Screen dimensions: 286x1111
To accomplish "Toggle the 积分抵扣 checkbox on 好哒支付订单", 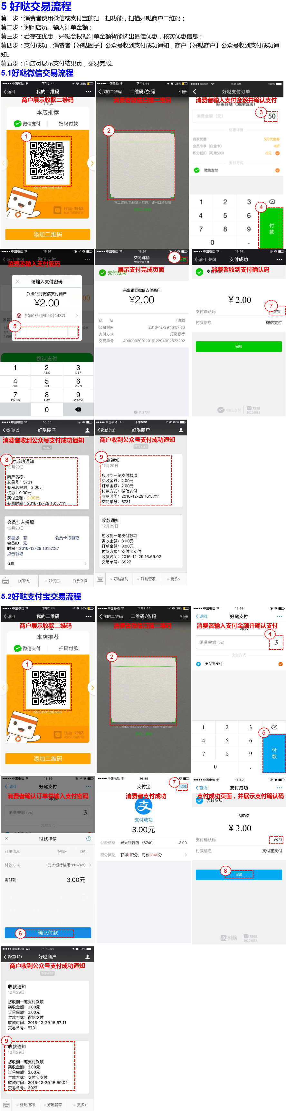I will (277, 153).
